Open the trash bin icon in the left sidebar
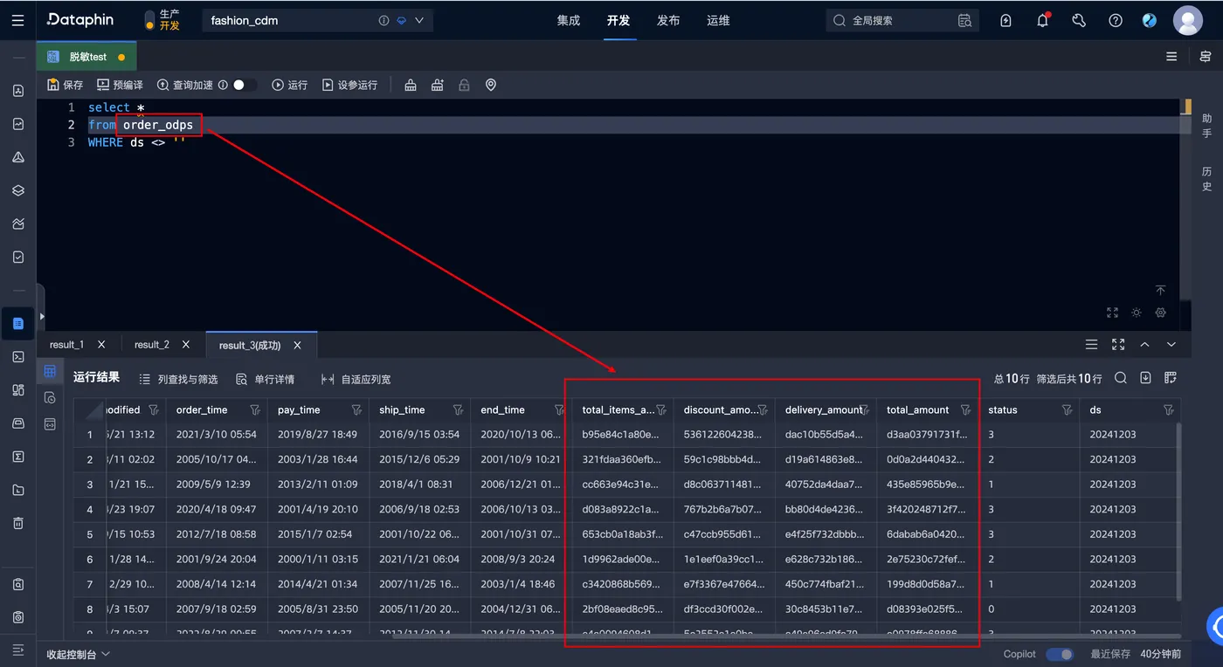 (18, 523)
